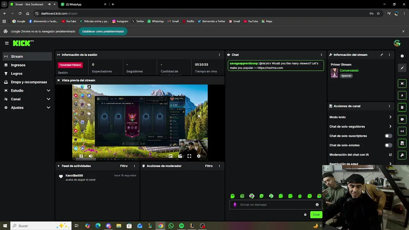Open options menu of Feed de actividades
The height and width of the screenshot is (230, 409).
[134, 166]
